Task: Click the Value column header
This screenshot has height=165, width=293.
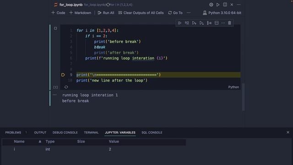Action: tap(114, 142)
